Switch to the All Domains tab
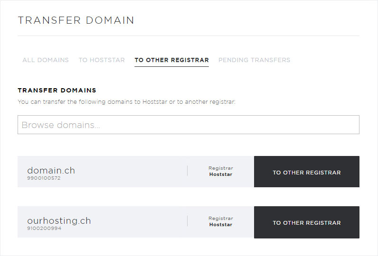Image resolution: width=378 pixels, height=256 pixels. click(x=46, y=60)
